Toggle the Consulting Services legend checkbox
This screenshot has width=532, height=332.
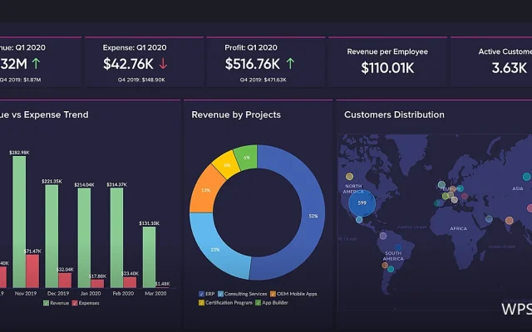pyautogui.click(x=220, y=294)
